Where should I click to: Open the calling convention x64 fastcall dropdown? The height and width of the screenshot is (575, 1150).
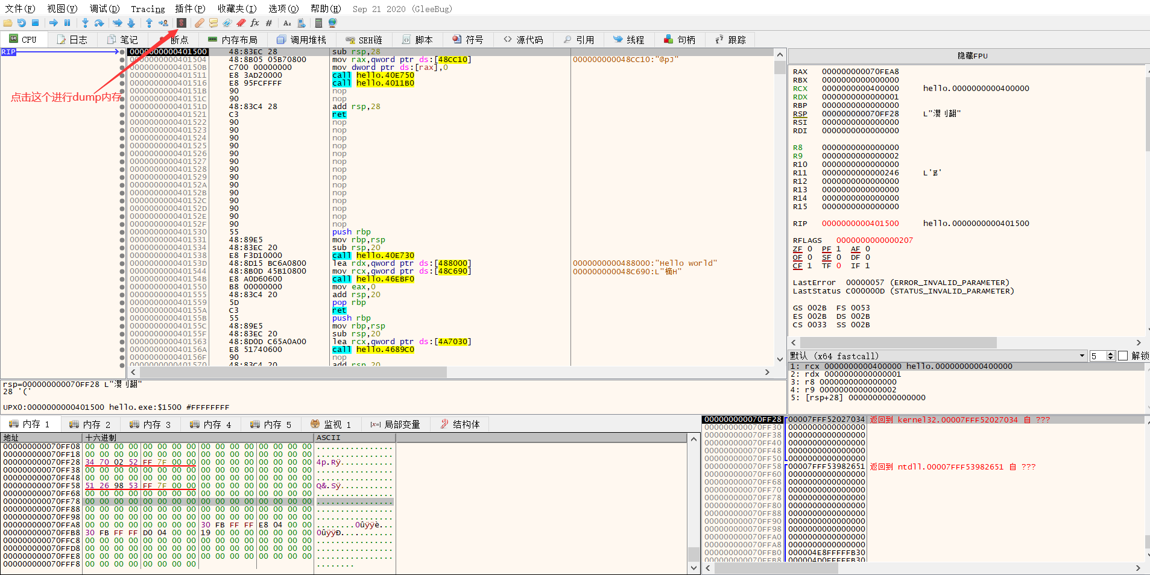pyautogui.click(x=938, y=356)
